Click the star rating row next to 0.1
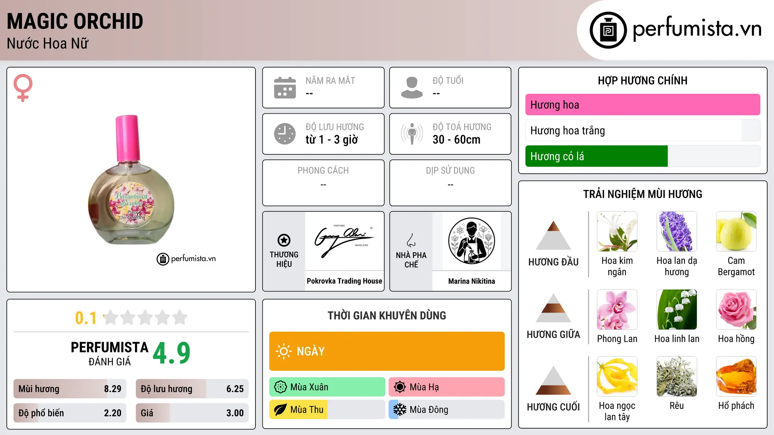The image size is (774, 435). click(x=145, y=318)
